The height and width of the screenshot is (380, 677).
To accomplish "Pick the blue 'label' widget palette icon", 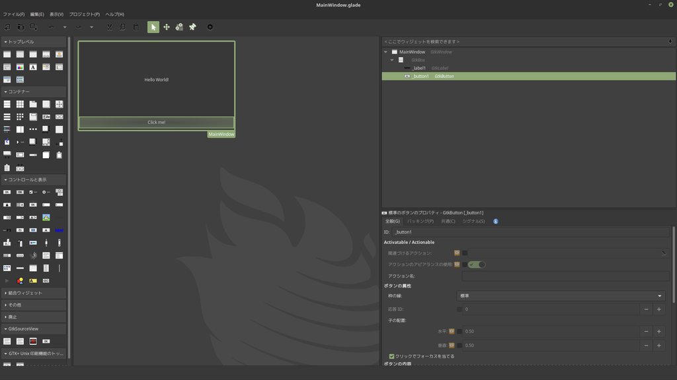I will click(59, 230).
